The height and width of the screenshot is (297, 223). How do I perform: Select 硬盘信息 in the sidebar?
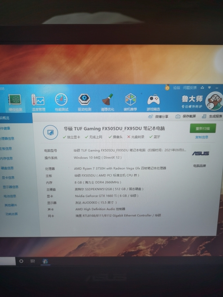(x=7, y=168)
